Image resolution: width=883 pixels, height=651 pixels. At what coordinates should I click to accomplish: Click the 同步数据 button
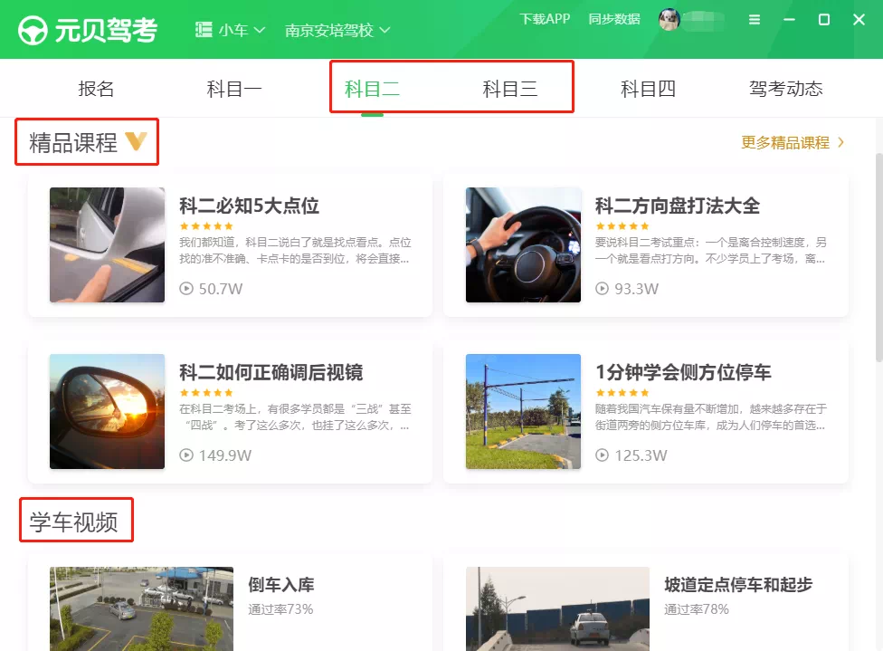[x=613, y=19]
